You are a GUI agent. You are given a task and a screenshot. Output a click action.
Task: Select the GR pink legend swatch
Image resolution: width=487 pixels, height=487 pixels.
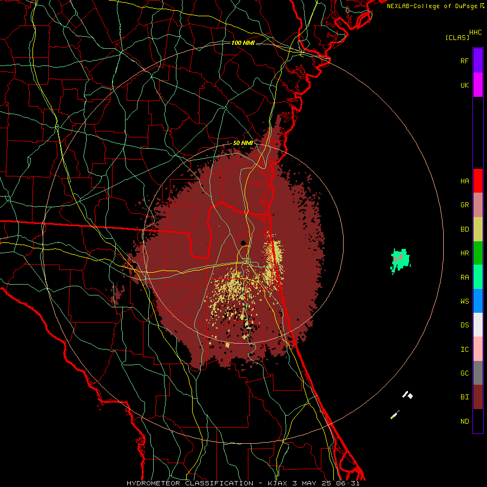478,205
